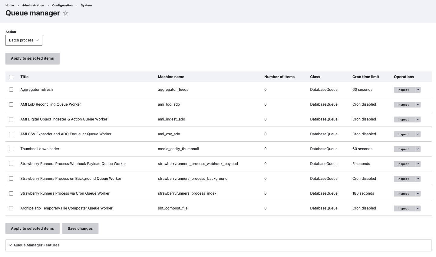Select the Thumbnail downloader queue checkbox
436x257 pixels.
11,149
